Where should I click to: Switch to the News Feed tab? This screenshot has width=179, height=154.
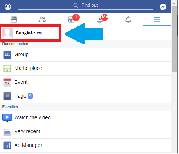pyautogui.click(x=14, y=20)
